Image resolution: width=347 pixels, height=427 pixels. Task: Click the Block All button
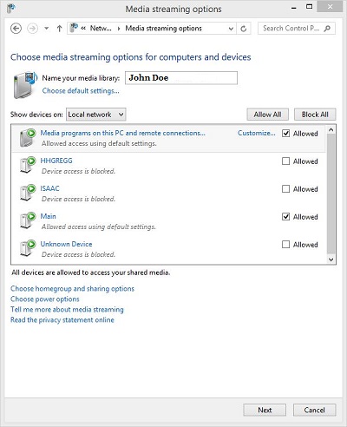tap(315, 115)
